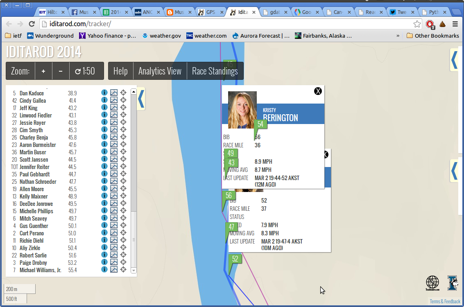Open info for Charley Benja
The height and width of the screenshot is (307, 464).
104,137
